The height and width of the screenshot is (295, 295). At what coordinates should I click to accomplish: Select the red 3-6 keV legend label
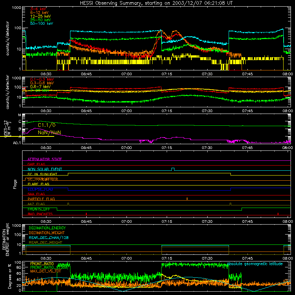tap(38, 9)
